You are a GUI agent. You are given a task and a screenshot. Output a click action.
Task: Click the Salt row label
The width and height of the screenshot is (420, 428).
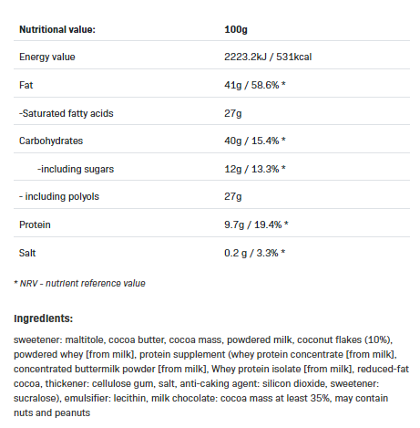point(27,253)
